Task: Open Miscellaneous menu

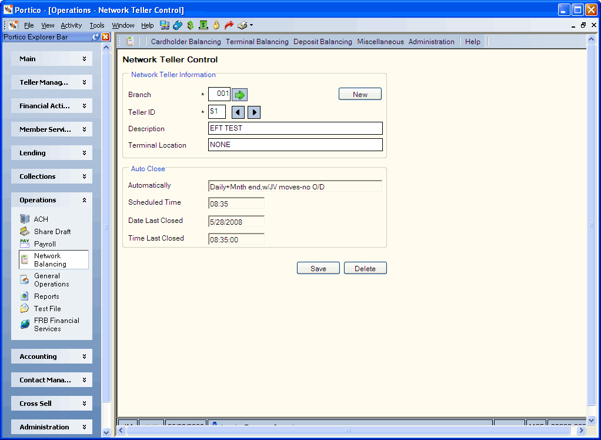Action: coord(380,41)
